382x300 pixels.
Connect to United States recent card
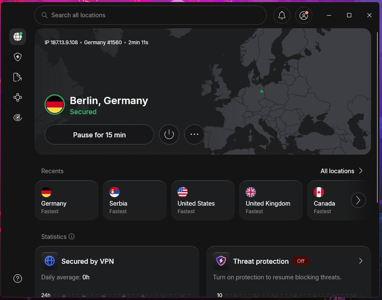coord(203,200)
